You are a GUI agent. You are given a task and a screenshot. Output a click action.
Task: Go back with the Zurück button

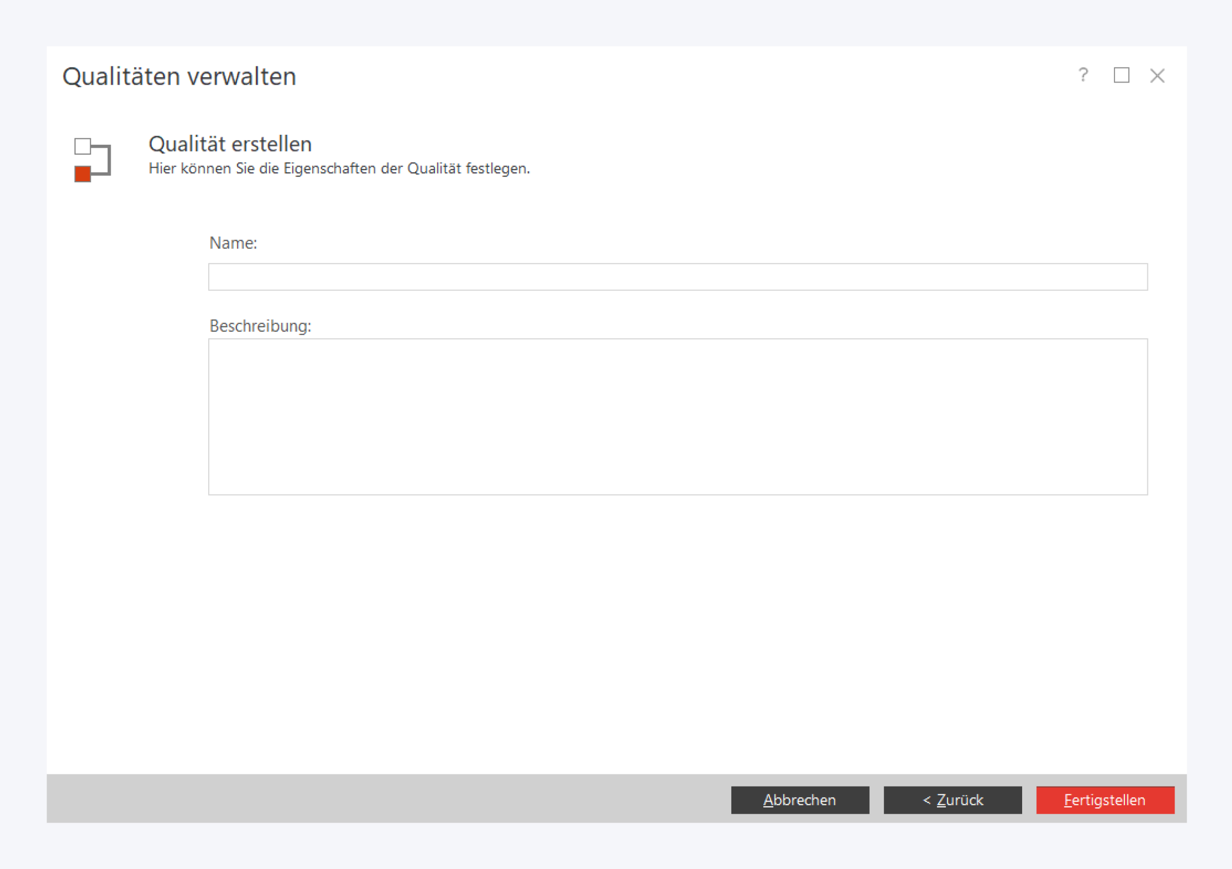(952, 800)
